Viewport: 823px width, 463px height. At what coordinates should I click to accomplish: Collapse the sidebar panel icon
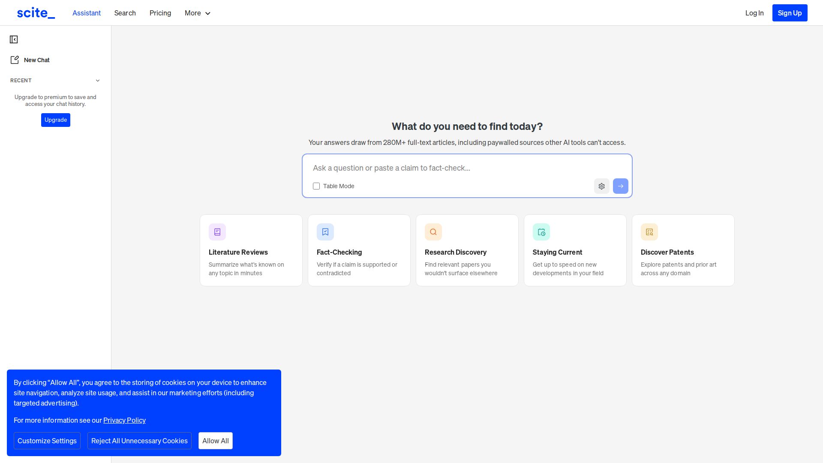[x=14, y=39]
